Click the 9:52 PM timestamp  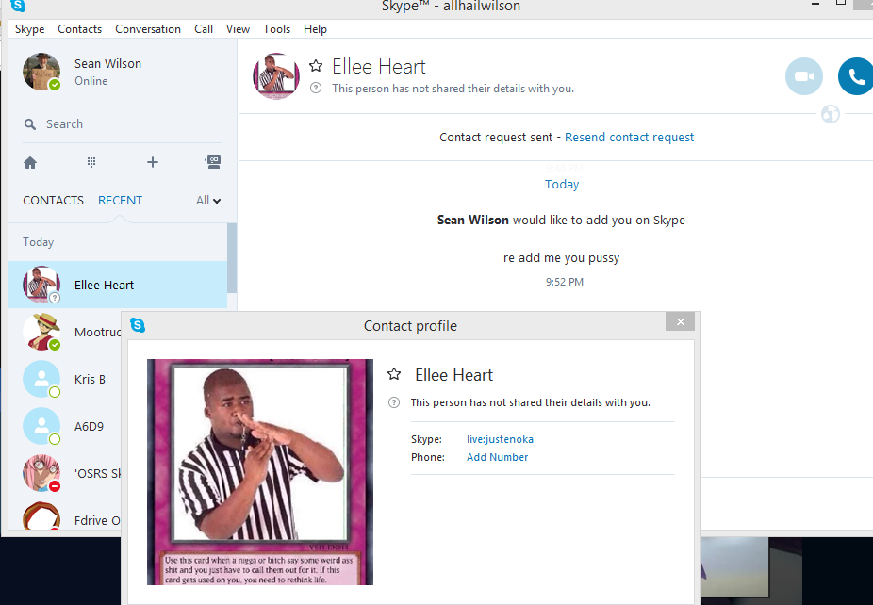pyautogui.click(x=565, y=282)
